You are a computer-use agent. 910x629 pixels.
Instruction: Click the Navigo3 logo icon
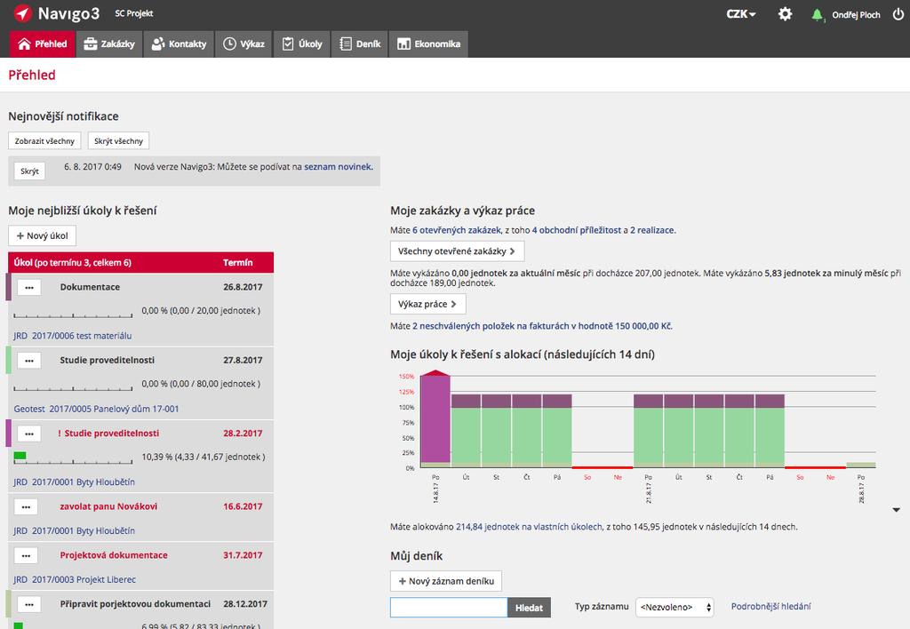[x=22, y=13]
